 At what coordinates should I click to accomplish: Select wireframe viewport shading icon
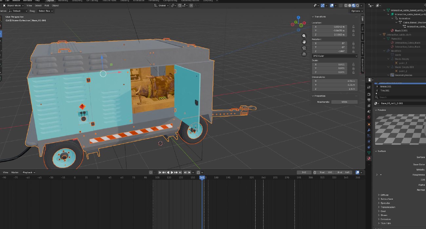click(346, 6)
